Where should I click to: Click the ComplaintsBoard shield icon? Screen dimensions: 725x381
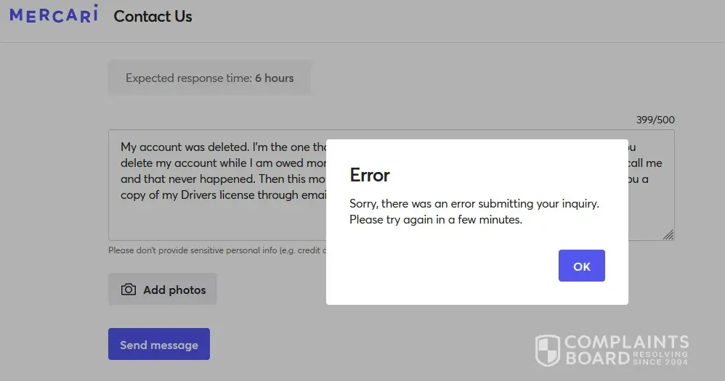tap(547, 350)
